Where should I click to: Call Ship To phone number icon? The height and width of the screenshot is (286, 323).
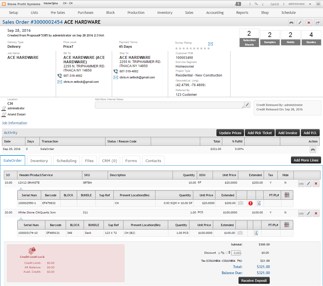coord(116,71)
